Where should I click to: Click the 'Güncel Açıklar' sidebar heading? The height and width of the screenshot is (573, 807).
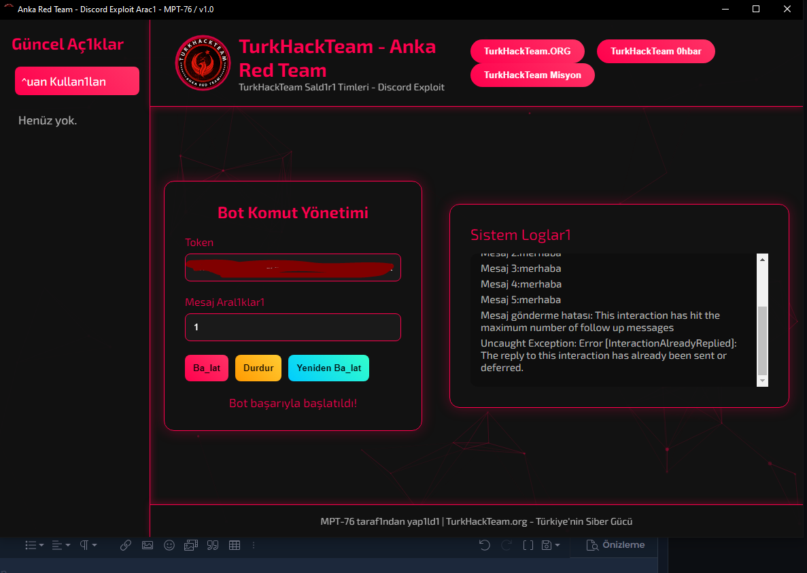(67, 44)
